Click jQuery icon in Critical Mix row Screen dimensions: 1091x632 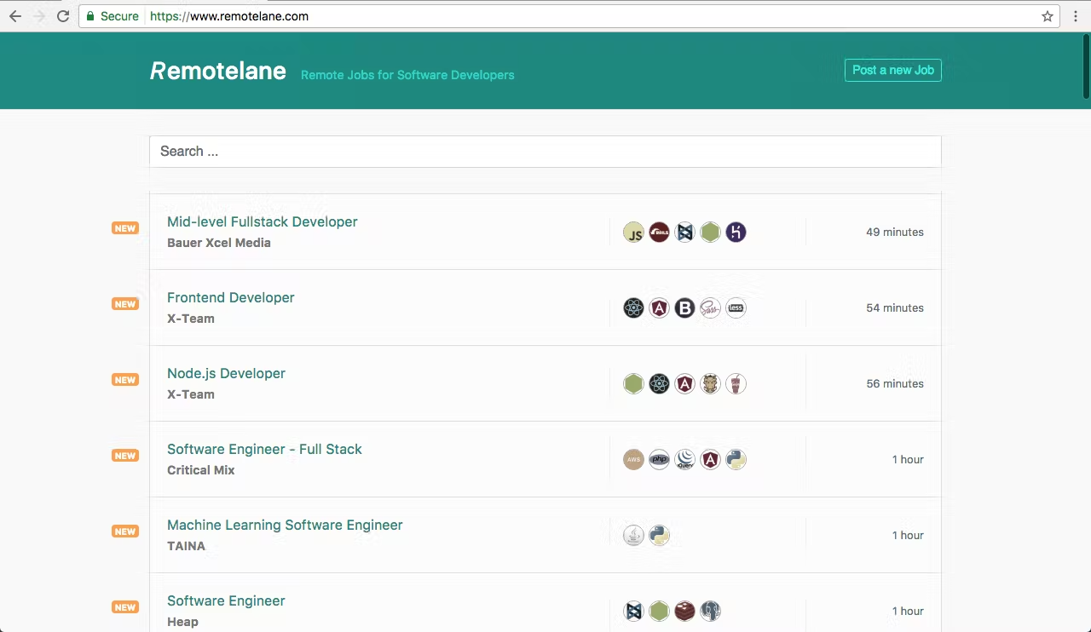684,459
